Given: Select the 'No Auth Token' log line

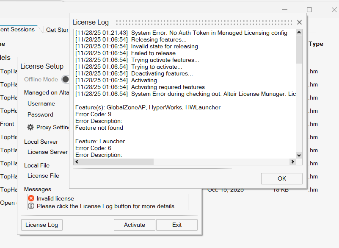Looking at the screenshot, I should coord(181,33).
